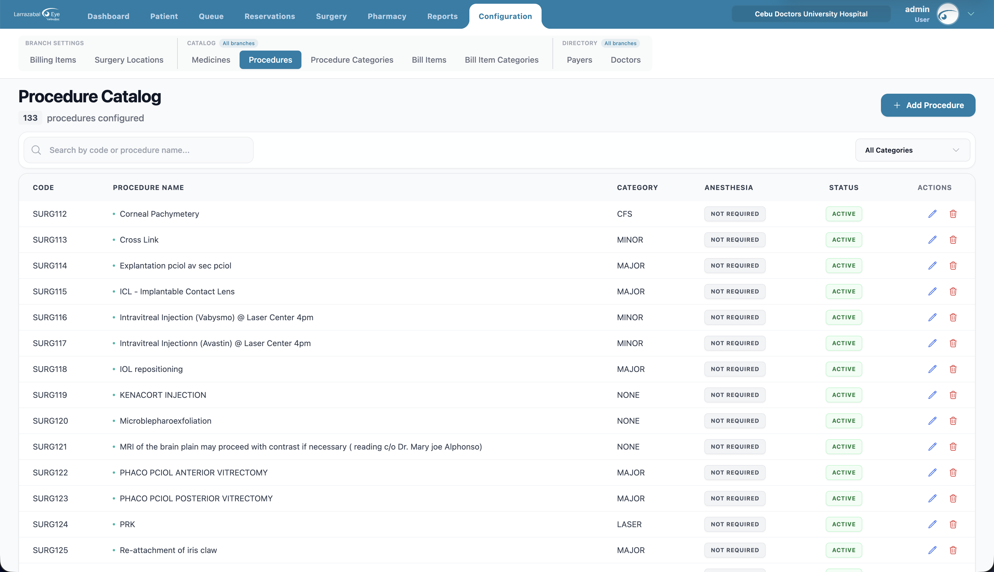Viewport: 994px width, 572px height.
Task: Delete the Microblepharoexfoliation procedure
Action: [x=953, y=421]
